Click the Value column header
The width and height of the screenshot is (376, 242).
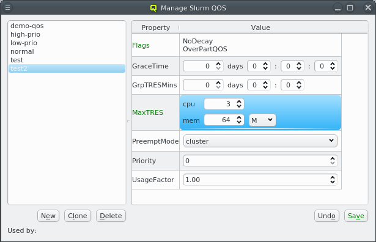[260, 28]
